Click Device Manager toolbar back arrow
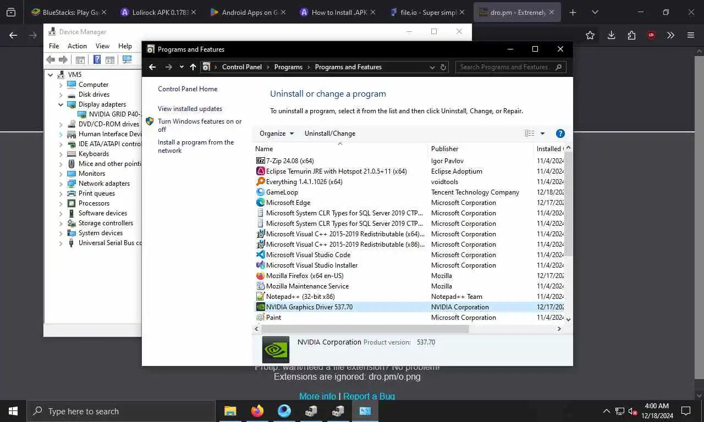This screenshot has height=422, width=704. click(51, 60)
